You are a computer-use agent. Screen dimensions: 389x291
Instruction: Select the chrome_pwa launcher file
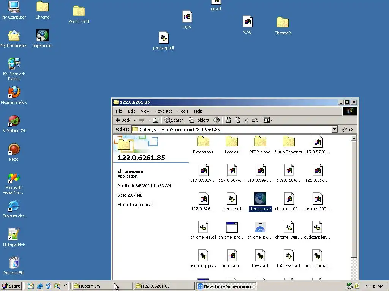pyautogui.click(x=260, y=230)
